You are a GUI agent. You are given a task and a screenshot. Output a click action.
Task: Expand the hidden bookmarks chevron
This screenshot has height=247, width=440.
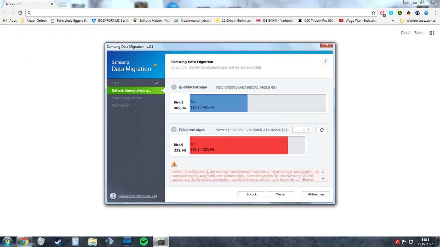click(393, 21)
